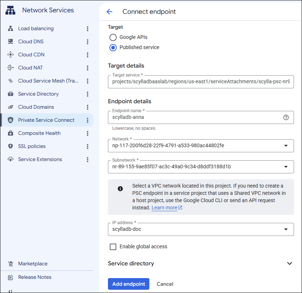Viewport: 302px width, 293px height.
Task: Open Load balancing in the sidebar
Action: click(36, 28)
